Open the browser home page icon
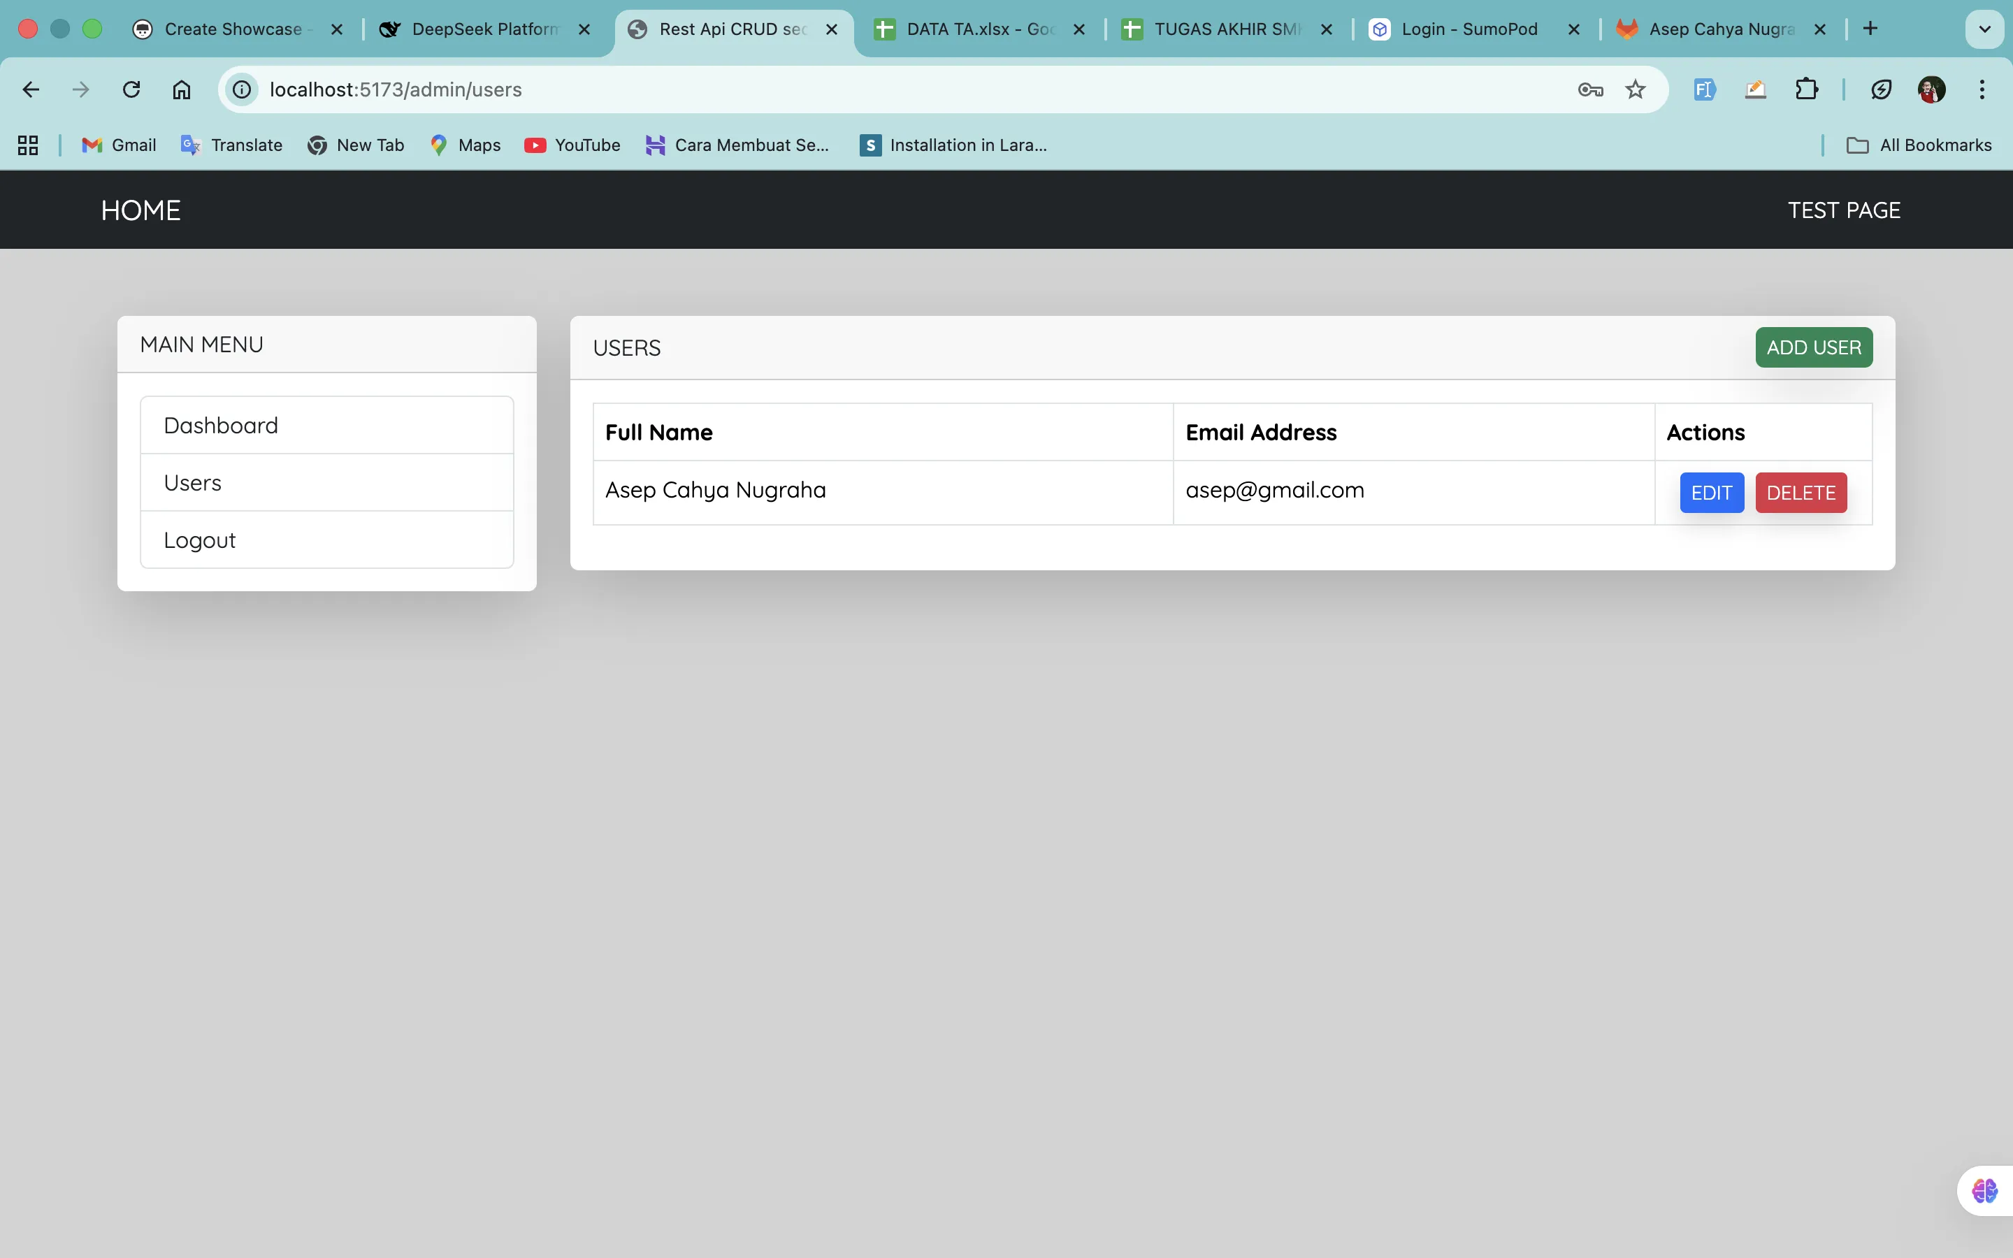This screenshot has width=2013, height=1258. tap(181, 89)
